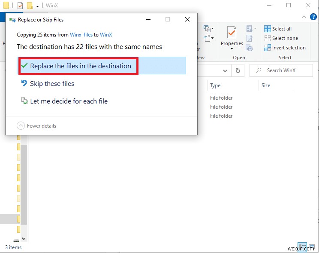
Task: Click the first File folder type entry
Action: pos(221,98)
